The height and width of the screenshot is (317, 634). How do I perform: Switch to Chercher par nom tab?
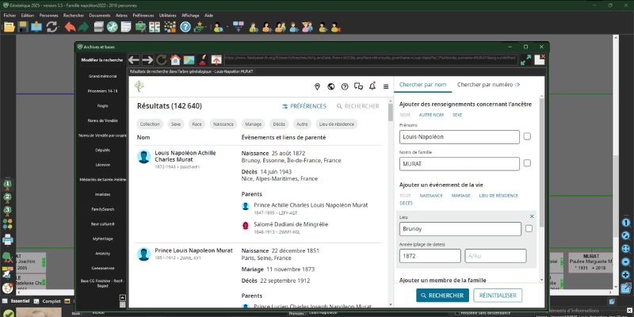pyautogui.click(x=422, y=85)
